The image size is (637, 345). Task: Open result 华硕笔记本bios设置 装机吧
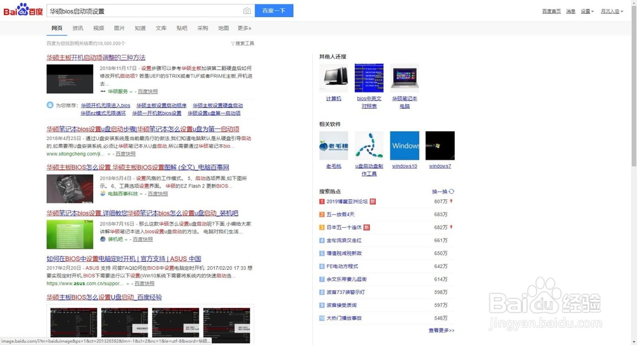tap(142, 213)
